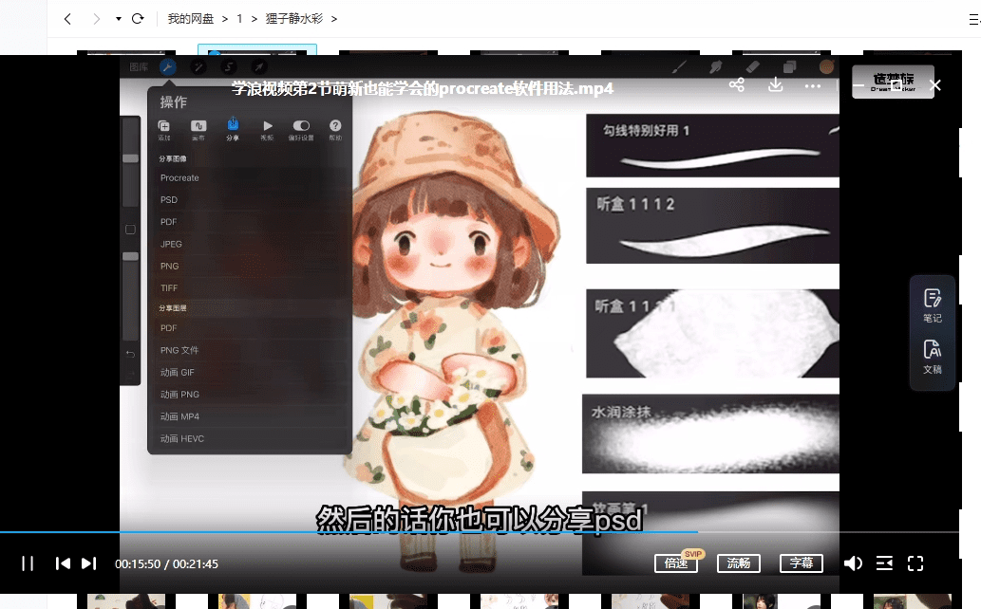Click the undo arrow on Procreate sidebar
The height and width of the screenshot is (609, 981).
(130, 354)
